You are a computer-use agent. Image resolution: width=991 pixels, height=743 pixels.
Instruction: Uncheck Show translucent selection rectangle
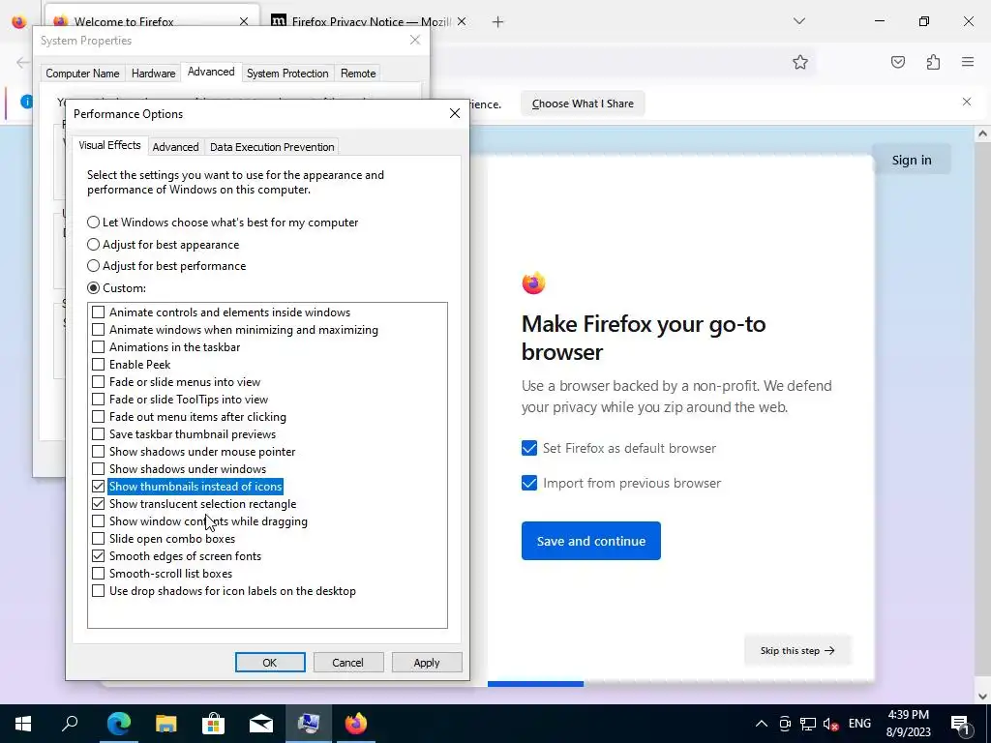98,503
